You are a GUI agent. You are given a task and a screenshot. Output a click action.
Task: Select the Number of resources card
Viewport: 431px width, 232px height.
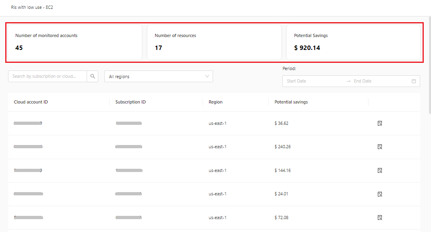pyautogui.click(x=214, y=42)
